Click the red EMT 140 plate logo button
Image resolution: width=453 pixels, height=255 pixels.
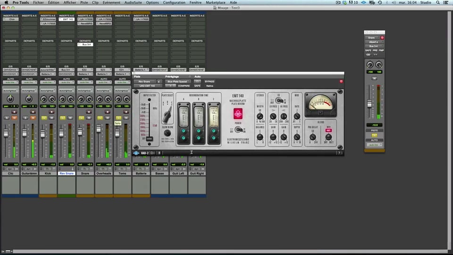[238, 114]
